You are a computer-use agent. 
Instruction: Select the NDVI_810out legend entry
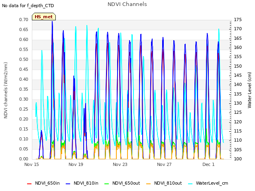tap(164, 183)
